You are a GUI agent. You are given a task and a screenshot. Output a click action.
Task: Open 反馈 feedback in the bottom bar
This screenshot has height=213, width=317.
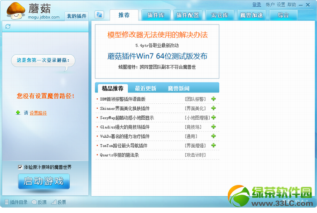click(x=39, y=202)
